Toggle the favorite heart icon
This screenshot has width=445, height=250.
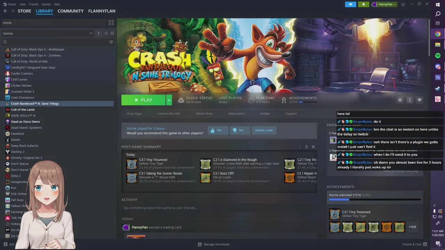coord(419,100)
